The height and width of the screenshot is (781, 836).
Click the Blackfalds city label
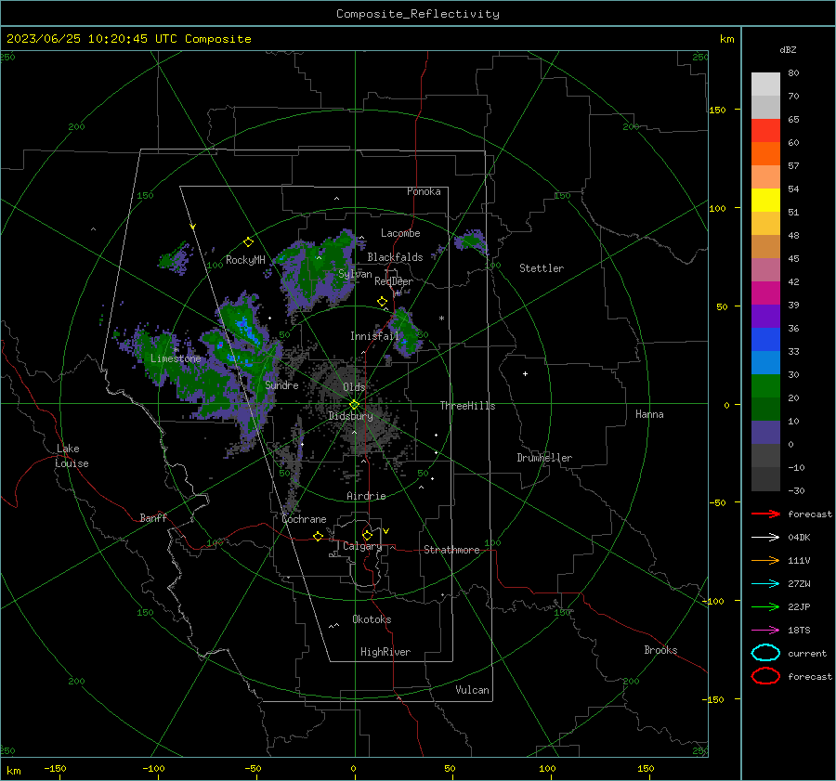tap(395, 257)
